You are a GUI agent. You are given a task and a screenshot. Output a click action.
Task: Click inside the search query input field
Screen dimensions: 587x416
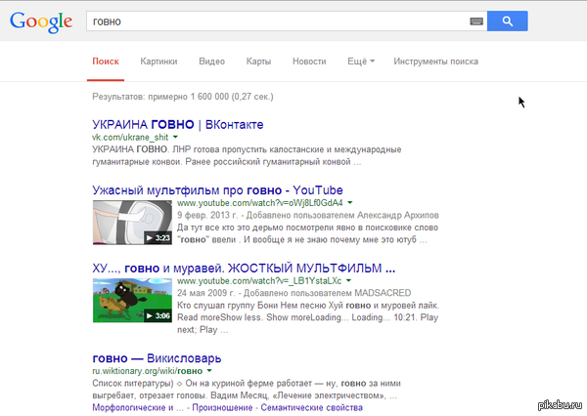coord(274,21)
